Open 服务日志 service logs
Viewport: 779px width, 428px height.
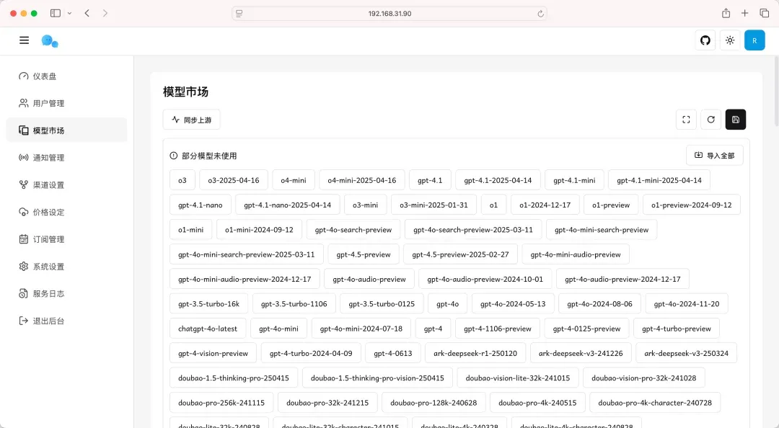[66, 293]
